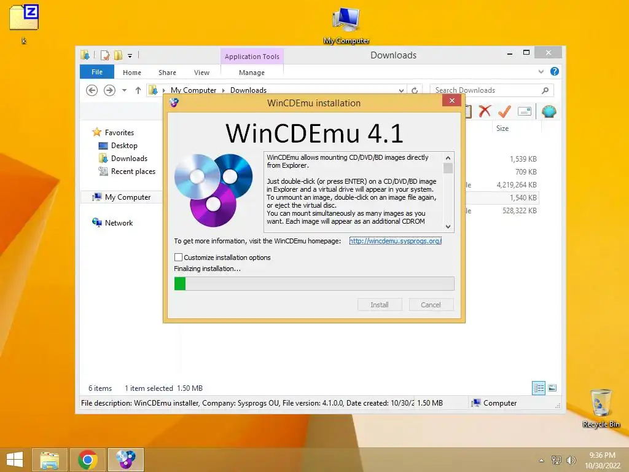Click the properties card icon beside the checkmark
Screen dimensions: 629x472
click(x=525, y=111)
